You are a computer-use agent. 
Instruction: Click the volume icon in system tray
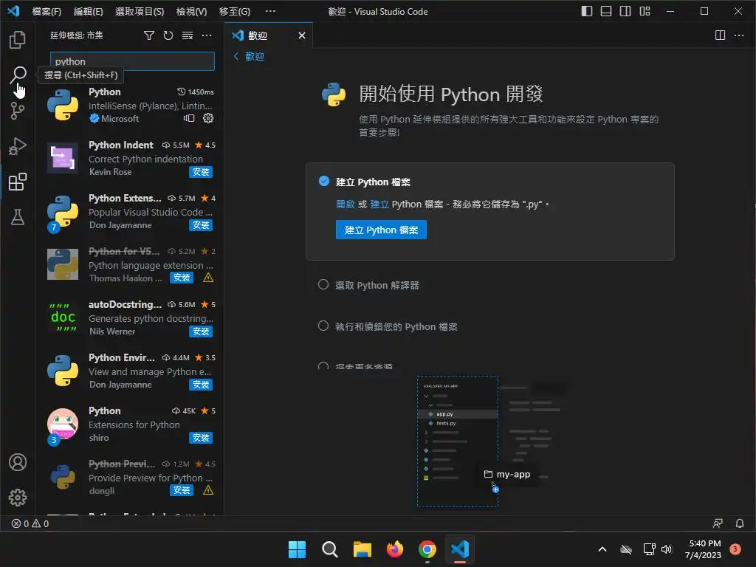point(667,549)
